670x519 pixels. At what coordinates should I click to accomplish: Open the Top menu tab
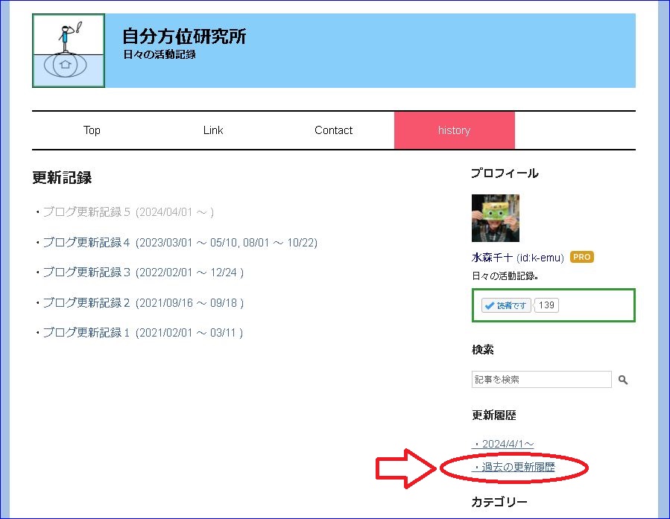point(92,130)
